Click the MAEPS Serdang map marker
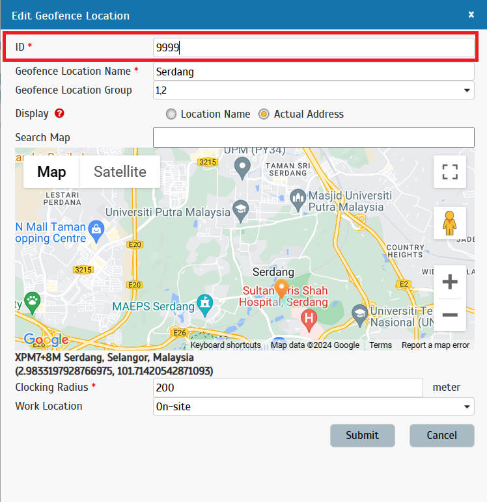The height and width of the screenshot is (502, 487). click(206, 304)
